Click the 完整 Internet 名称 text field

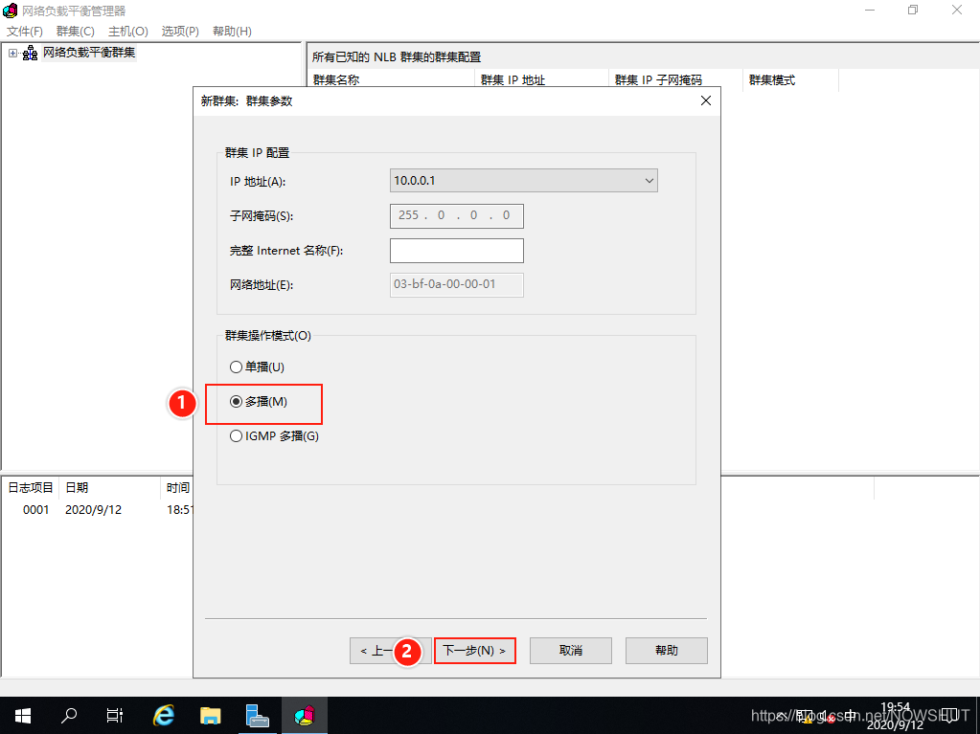[x=456, y=251]
